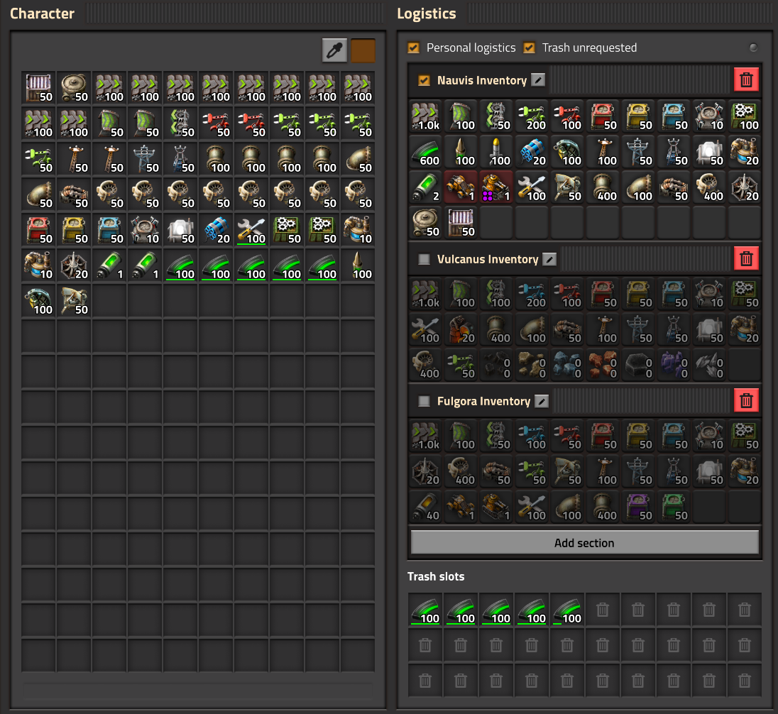This screenshot has width=778, height=714.
Task: Select the Vulcanus blue inserter request 200
Action: 532,295
